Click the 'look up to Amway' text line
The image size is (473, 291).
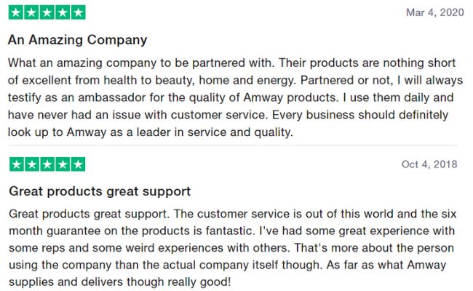(150, 132)
